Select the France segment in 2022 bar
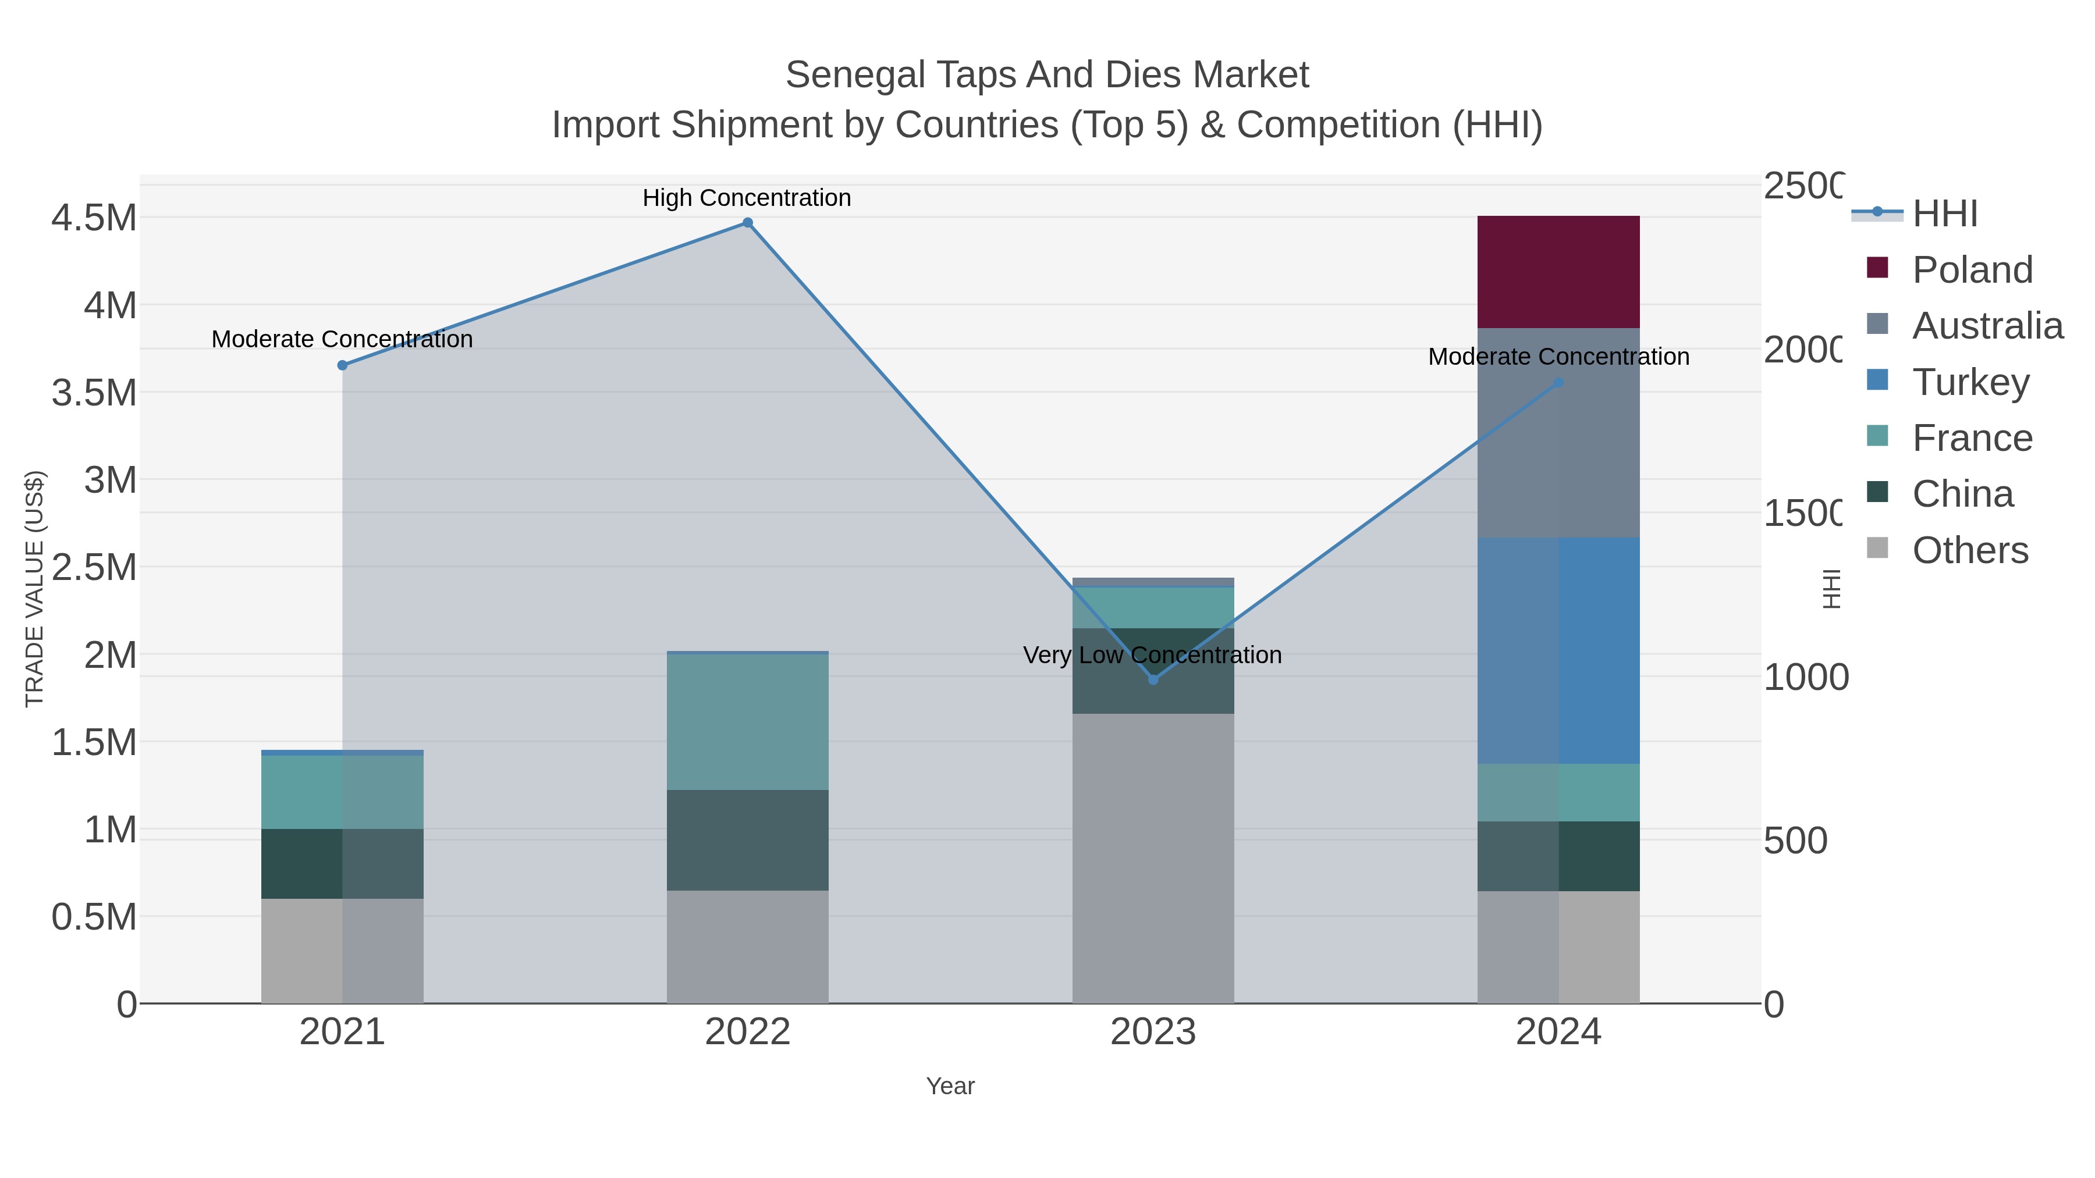Screen dimensions: 2095x1178 point(747,722)
